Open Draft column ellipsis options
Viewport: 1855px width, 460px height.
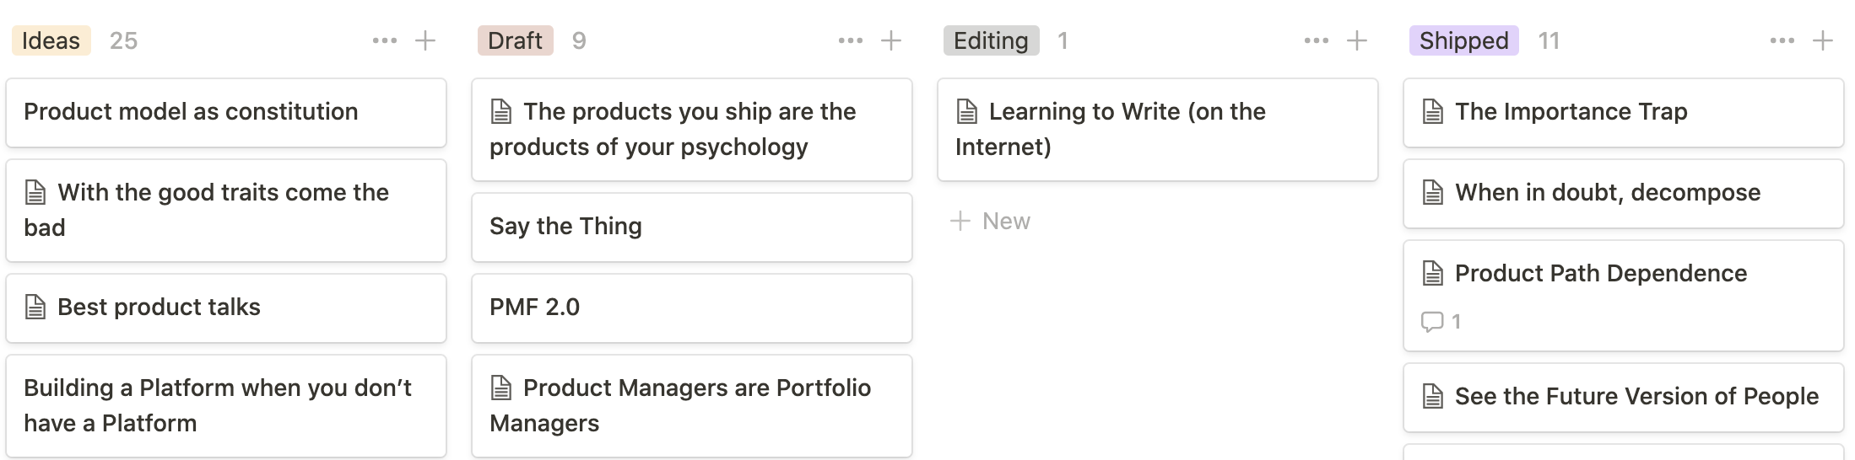pyautogui.click(x=851, y=40)
